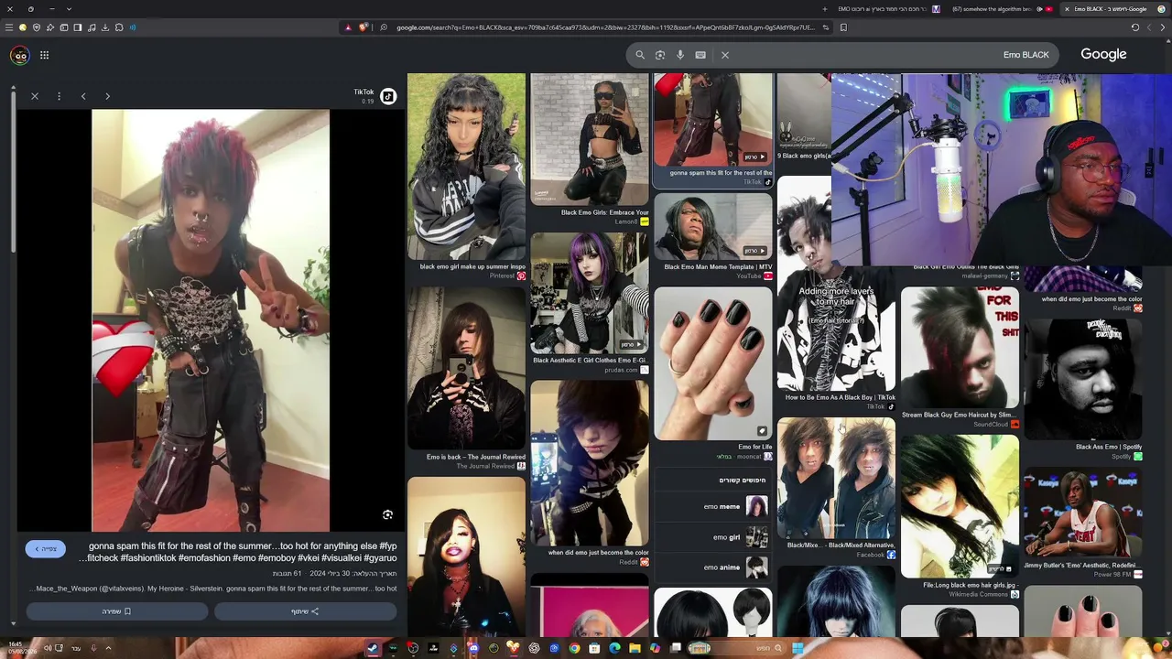Click the music note toolbar icon
Viewport: 1172px width, 659px height.
point(92,27)
